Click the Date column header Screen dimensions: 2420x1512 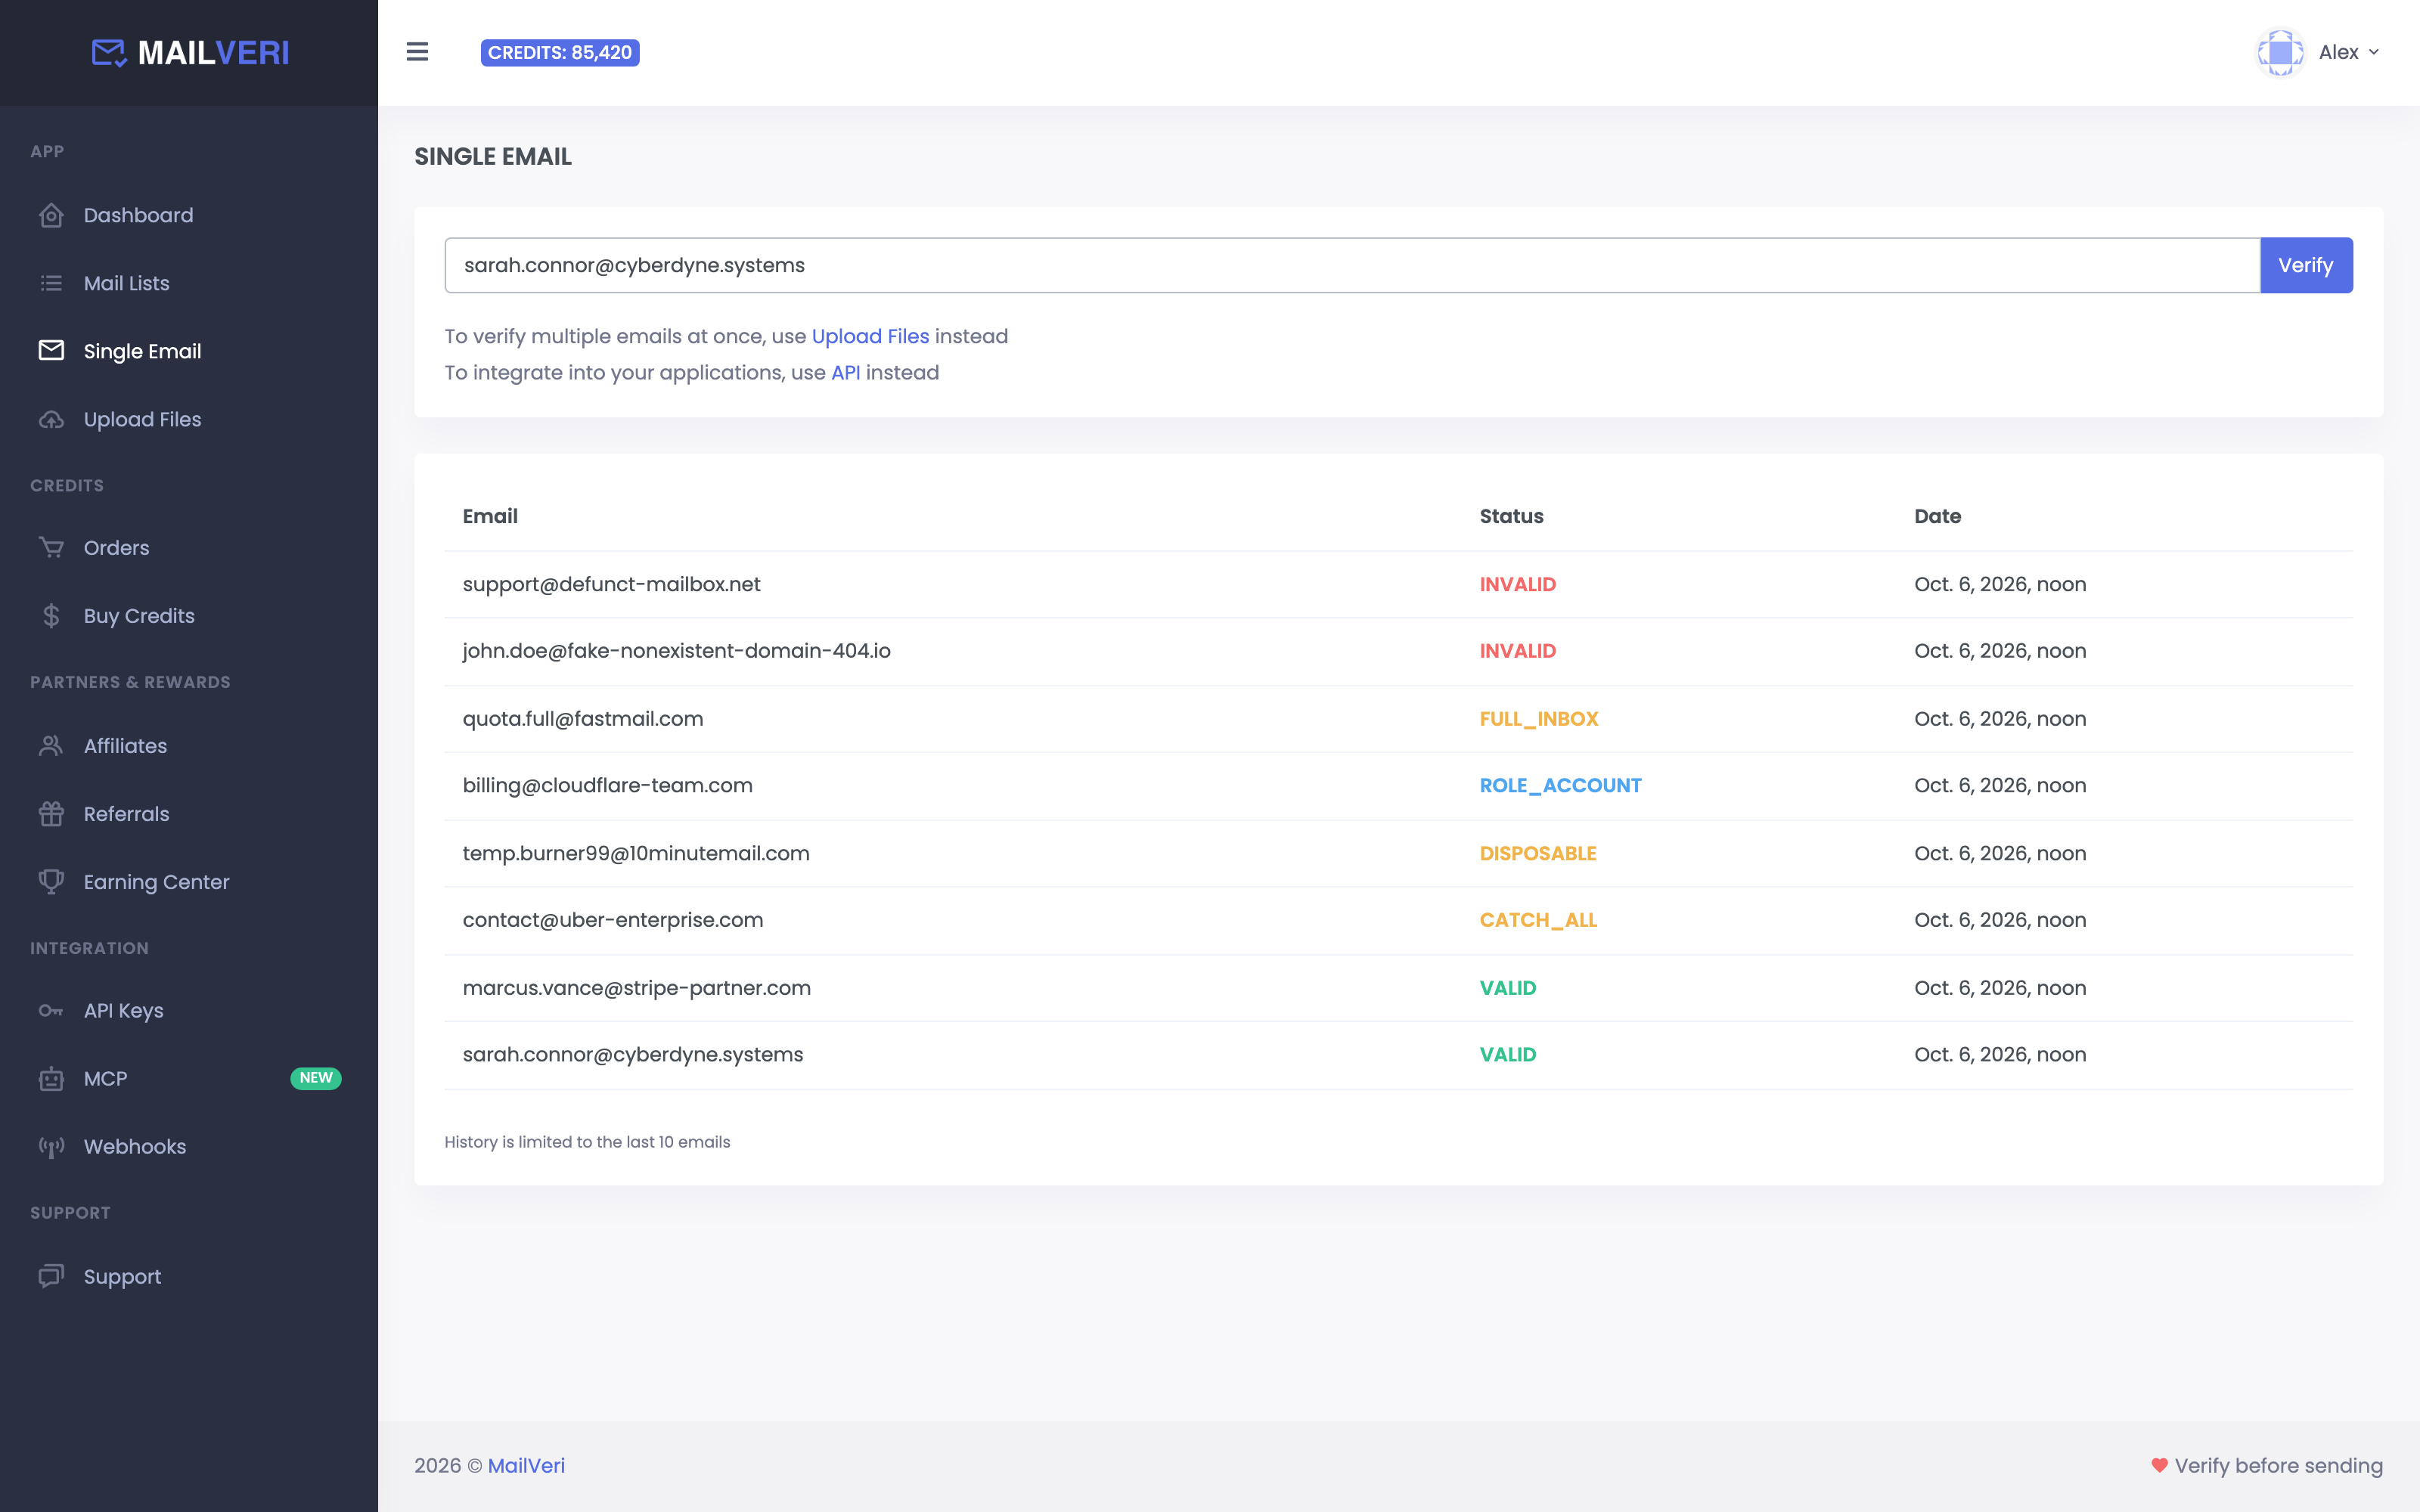1937,516
